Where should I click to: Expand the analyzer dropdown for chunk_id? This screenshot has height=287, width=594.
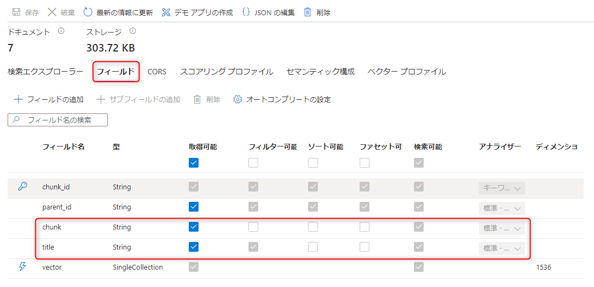click(x=502, y=188)
